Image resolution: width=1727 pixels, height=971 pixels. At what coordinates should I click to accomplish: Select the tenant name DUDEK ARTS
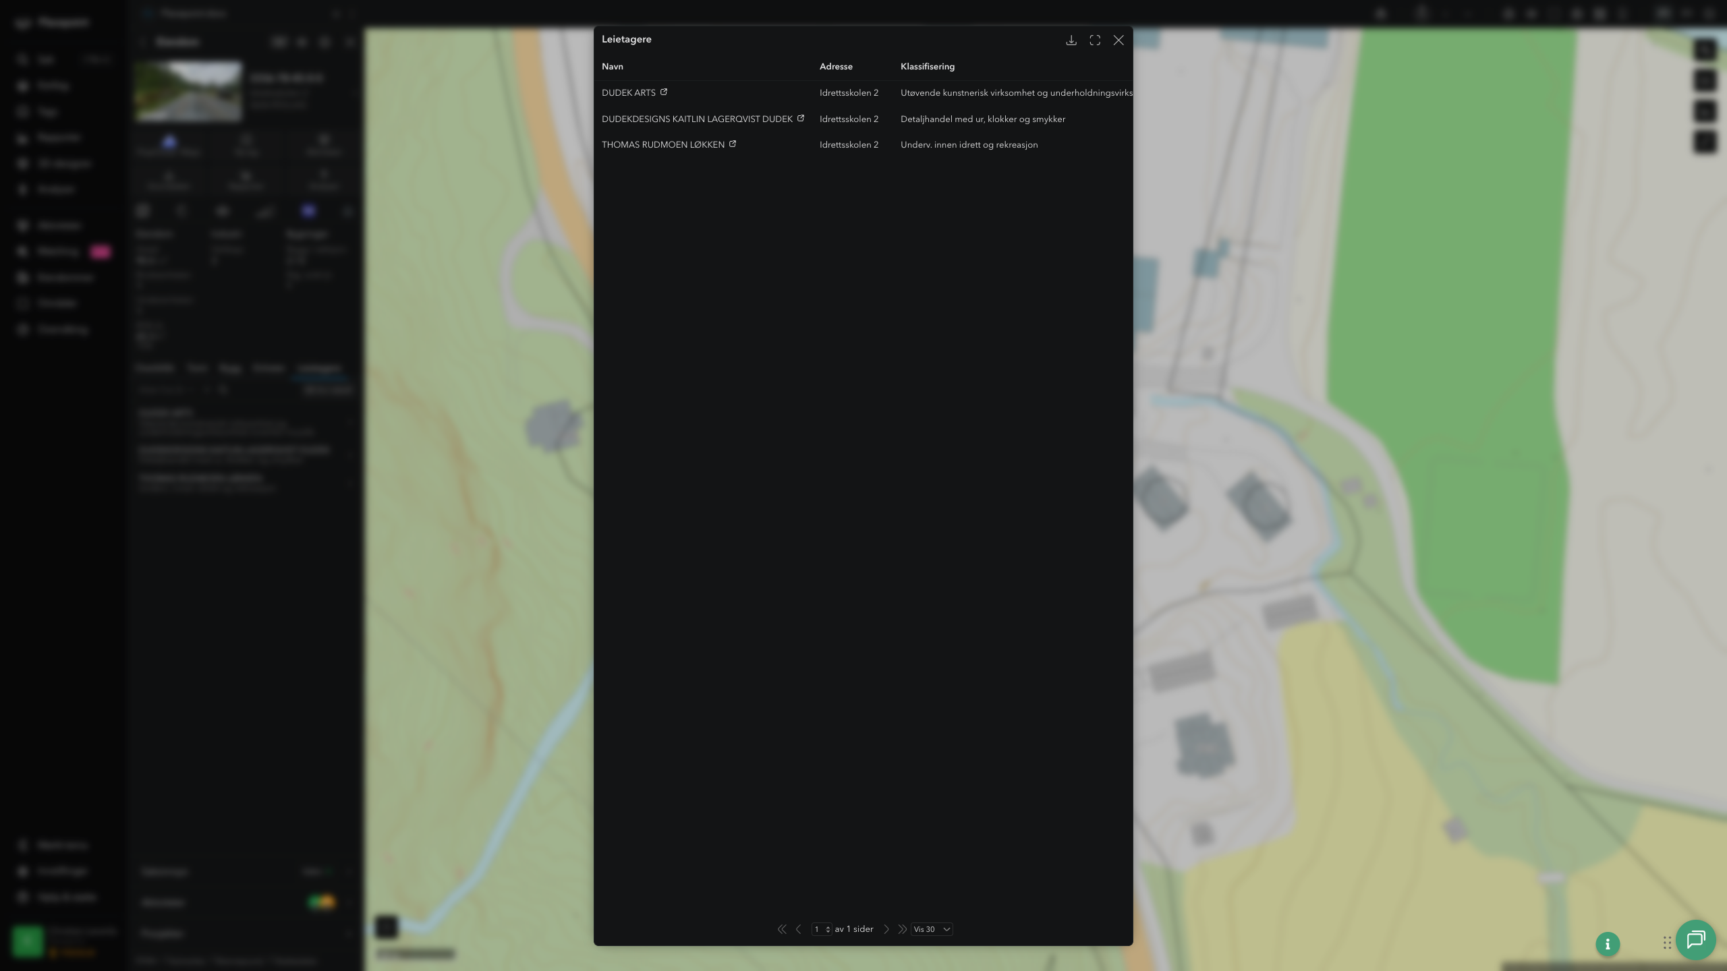pyautogui.click(x=629, y=93)
